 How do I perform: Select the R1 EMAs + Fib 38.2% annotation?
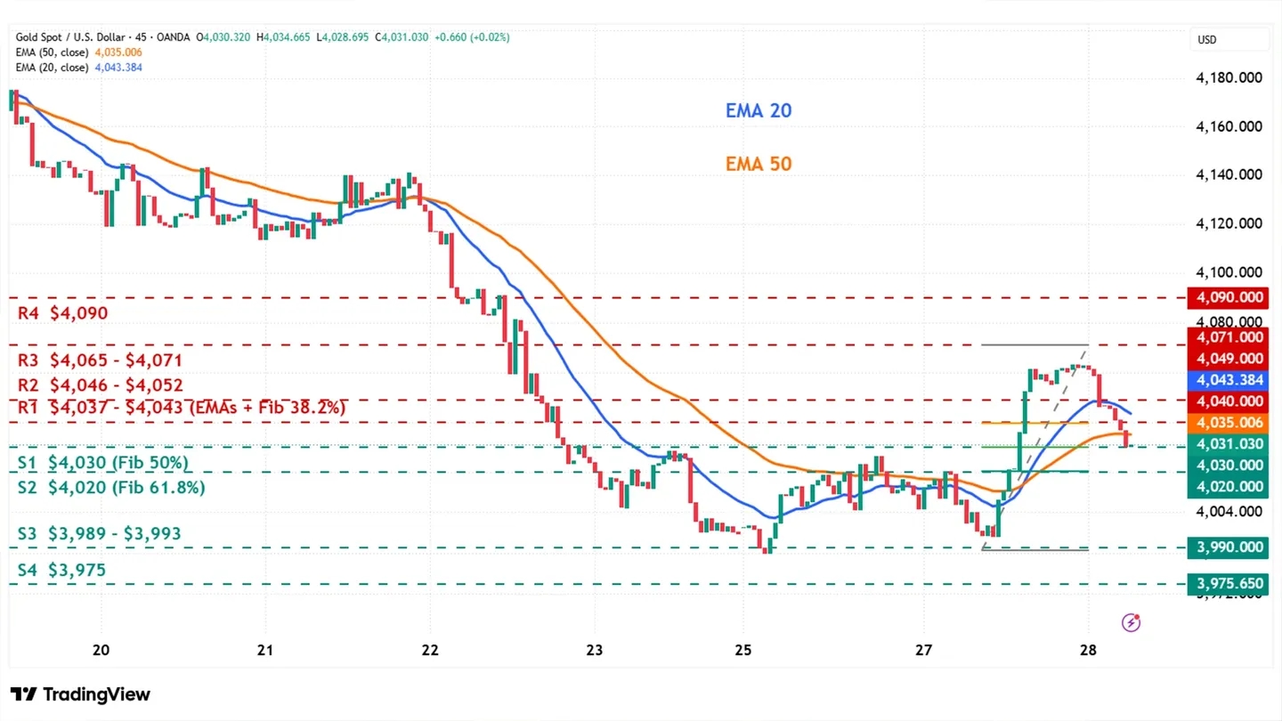point(182,408)
